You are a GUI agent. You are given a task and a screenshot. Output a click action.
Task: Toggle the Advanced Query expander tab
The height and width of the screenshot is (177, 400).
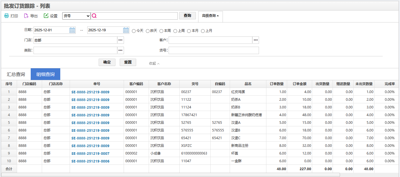(210, 16)
